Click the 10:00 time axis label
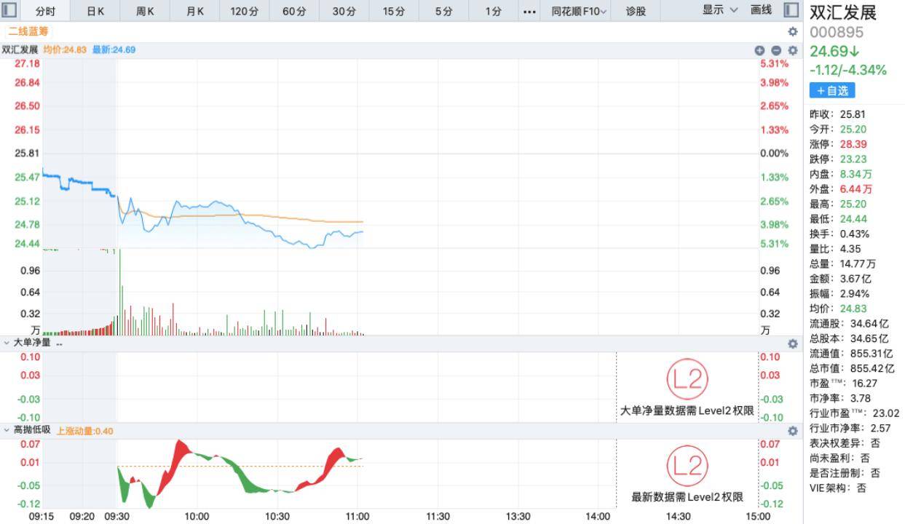 pyautogui.click(x=197, y=516)
